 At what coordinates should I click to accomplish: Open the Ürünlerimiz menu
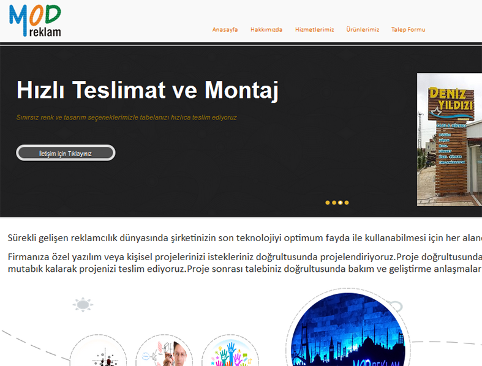[x=363, y=29]
